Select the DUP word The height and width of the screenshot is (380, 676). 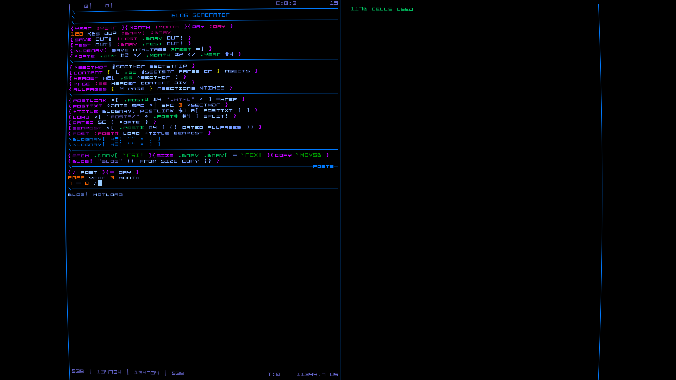pos(110,33)
